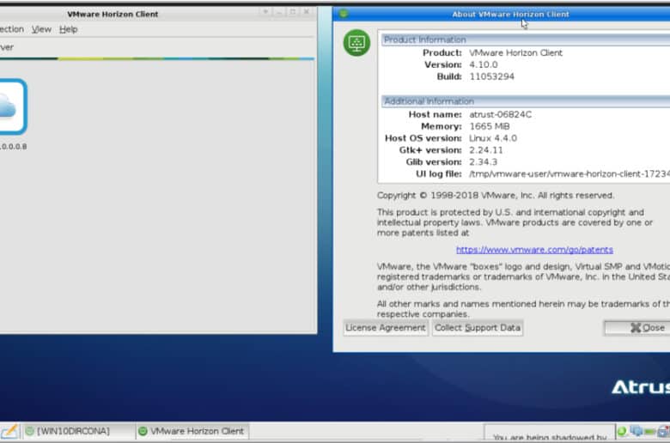Screen dimensions: 670x443
Task: Click the green circle tray icon
Action: pyautogui.click(x=622, y=432)
